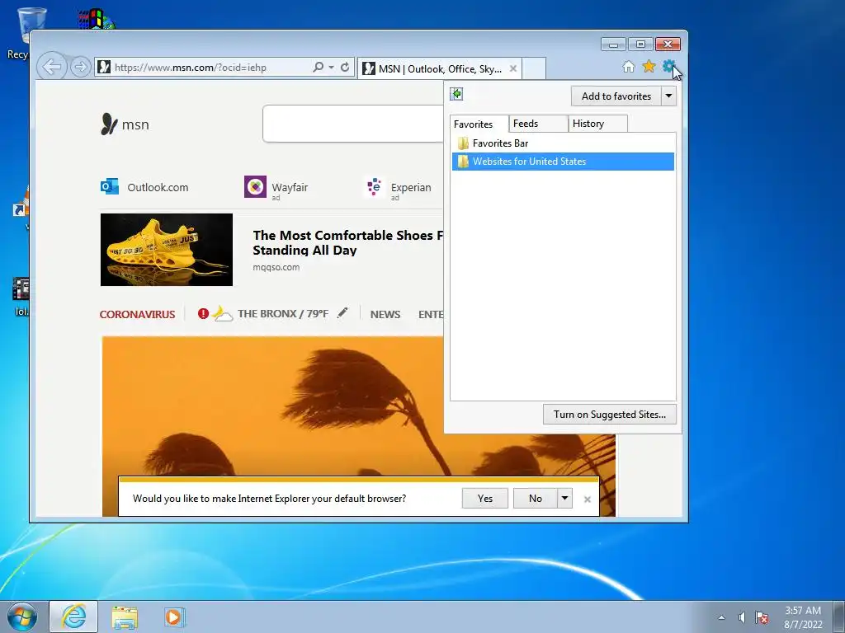Open The Bronx 79°F weather
845x633 pixels.
(x=282, y=314)
